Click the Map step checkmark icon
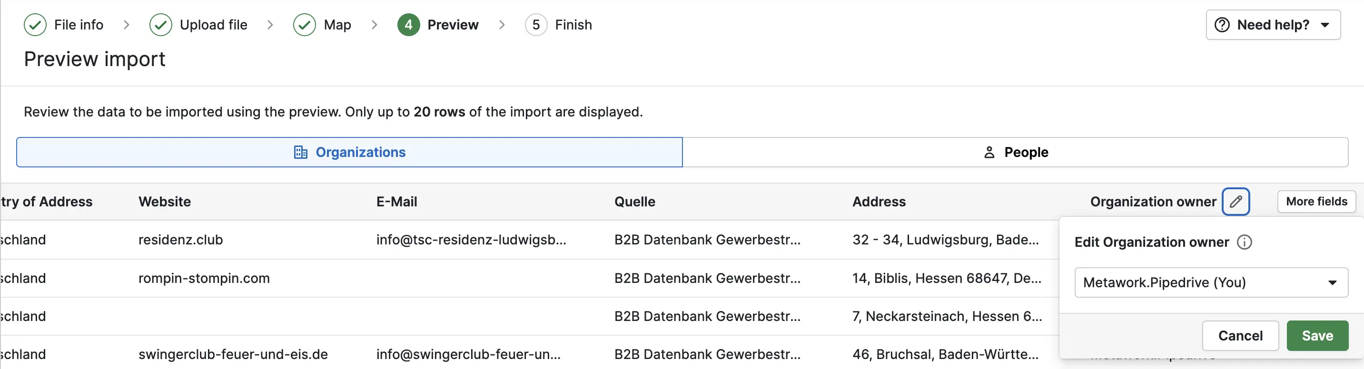The height and width of the screenshot is (369, 1364). [305, 25]
